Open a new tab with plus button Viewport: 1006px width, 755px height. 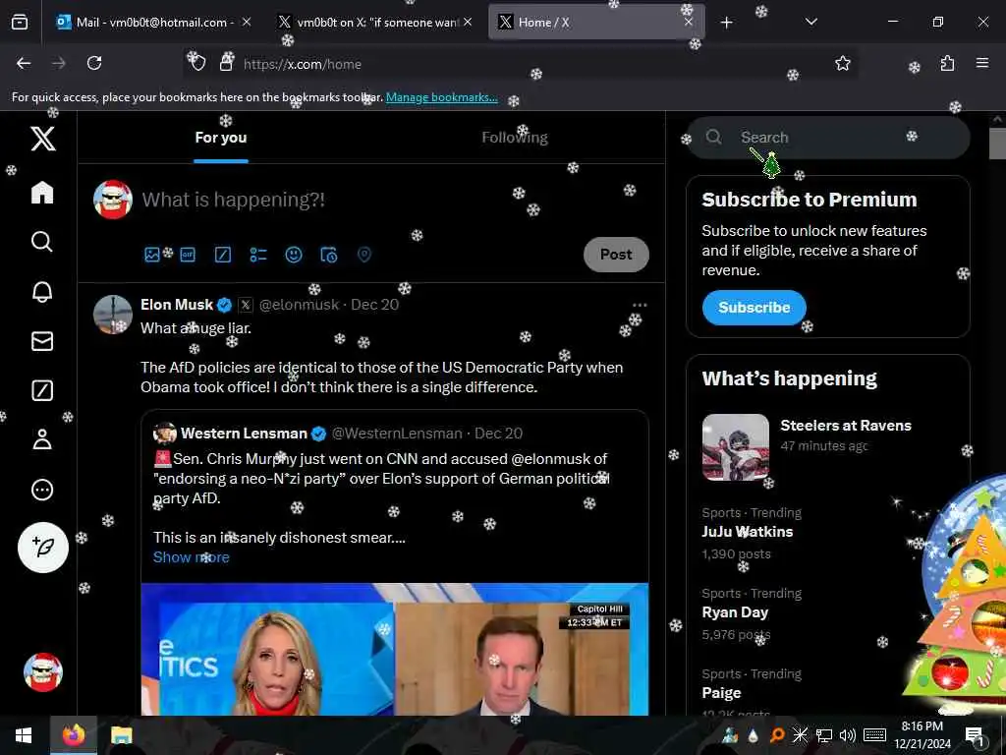[726, 23]
